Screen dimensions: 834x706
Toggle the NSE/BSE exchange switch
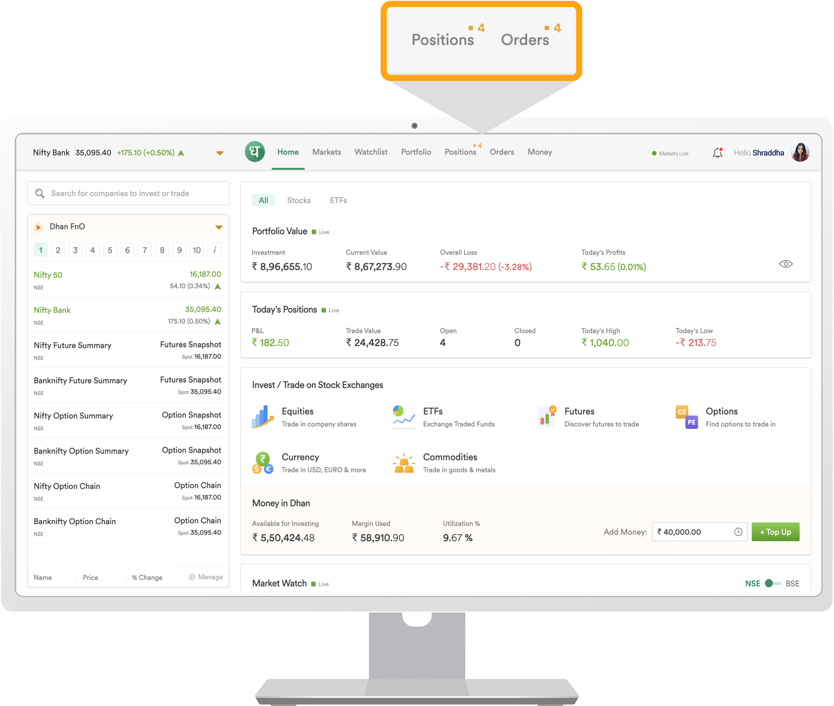[x=772, y=583]
